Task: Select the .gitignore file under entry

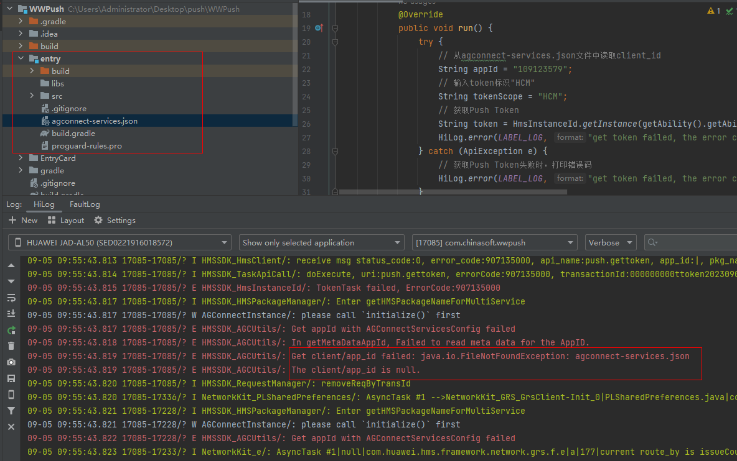Action: [x=69, y=108]
